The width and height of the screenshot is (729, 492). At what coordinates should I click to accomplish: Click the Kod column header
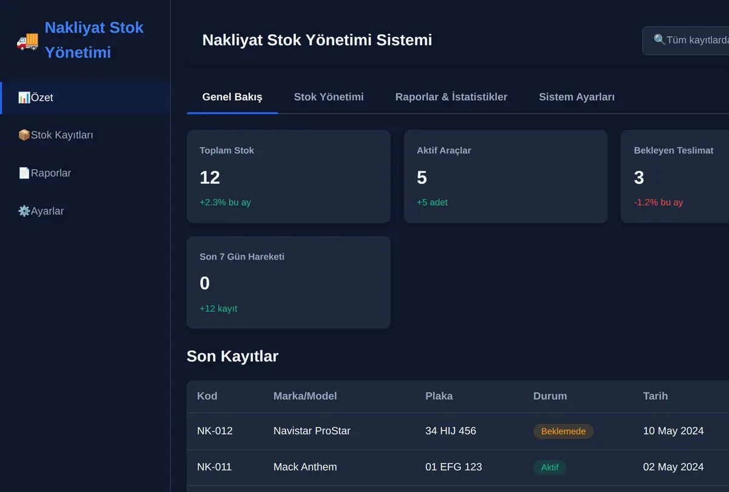tap(207, 396)
